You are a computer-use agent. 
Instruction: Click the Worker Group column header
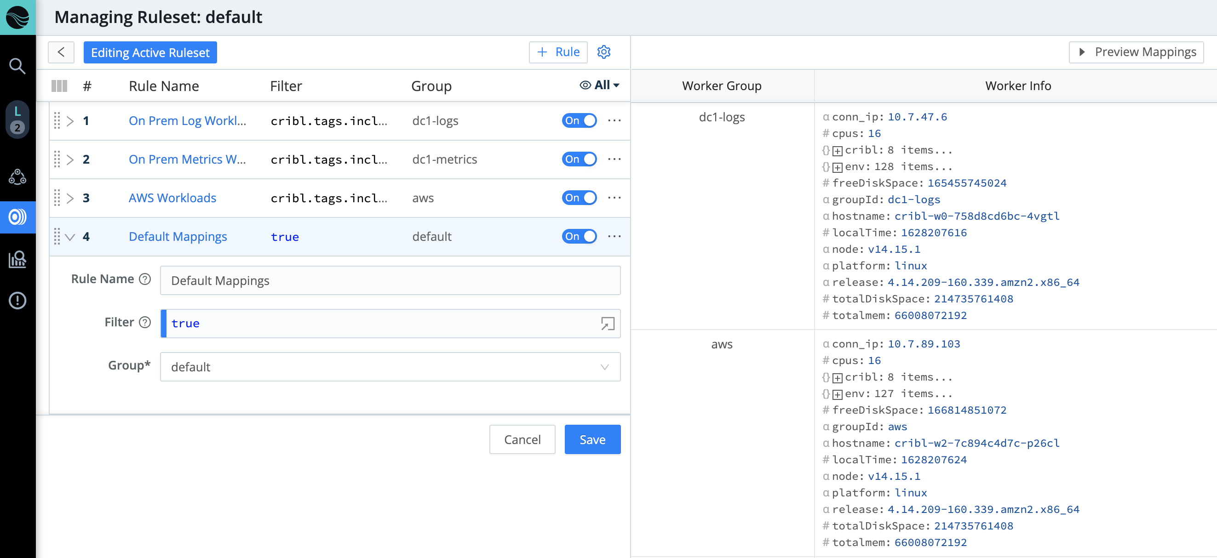(722, 86)
